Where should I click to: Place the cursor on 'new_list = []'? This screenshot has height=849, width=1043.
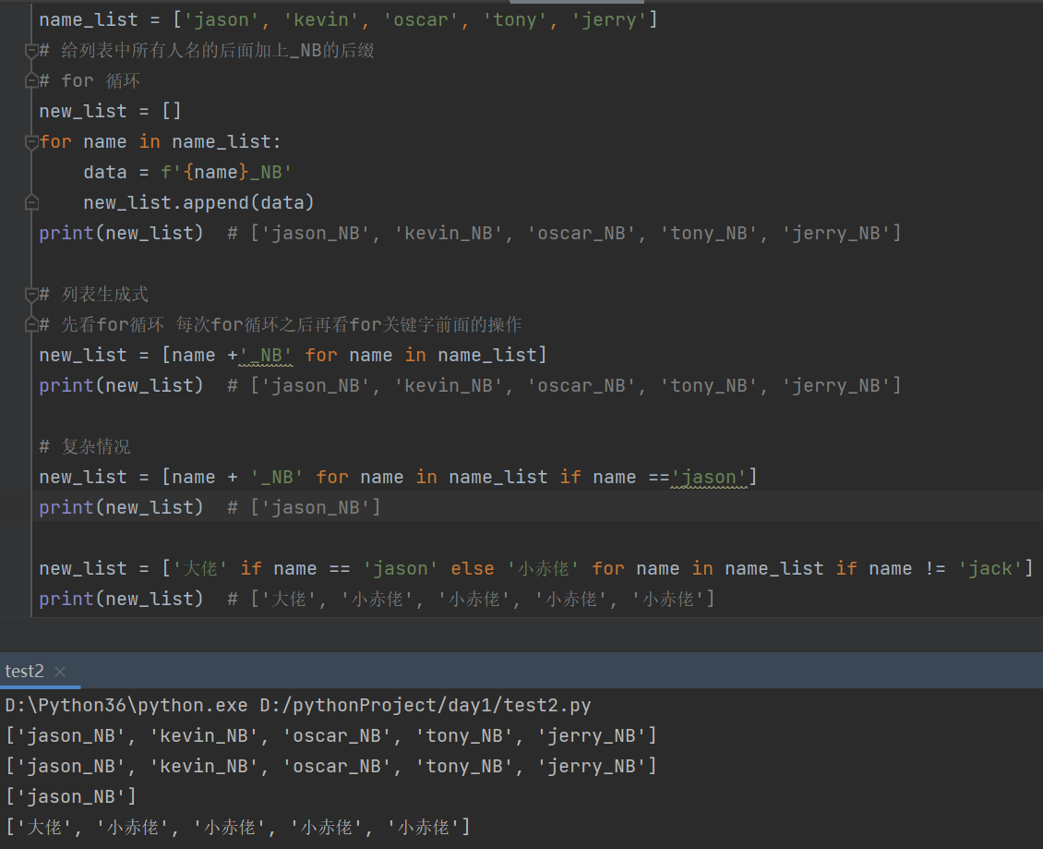110,111
